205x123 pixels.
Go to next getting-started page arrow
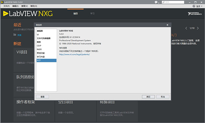tap(198, 28)
